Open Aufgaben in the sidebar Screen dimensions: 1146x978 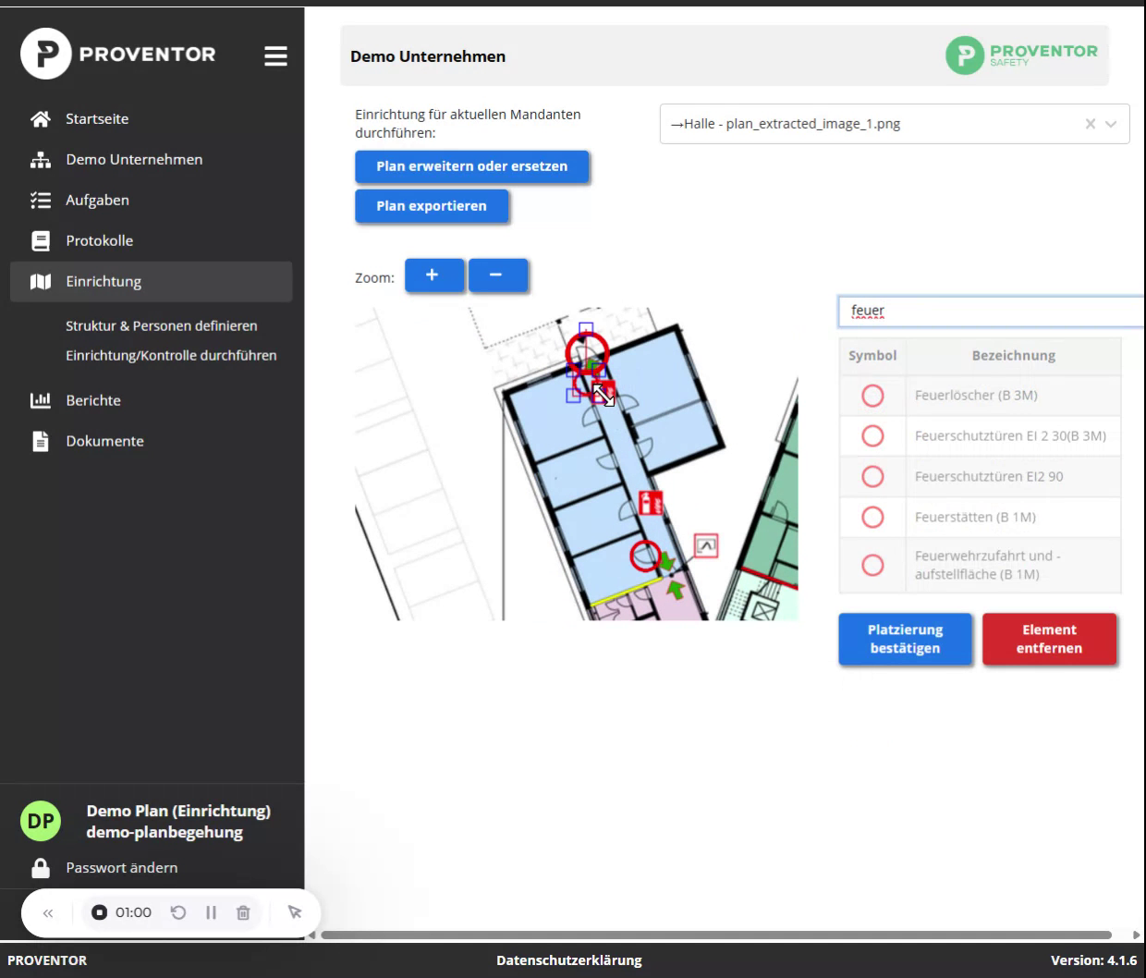[x=97, y=200]
